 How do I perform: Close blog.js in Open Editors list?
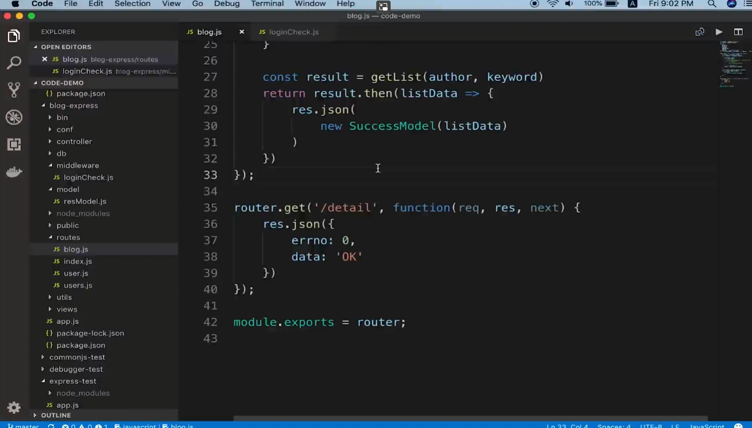(x=45, y=59)
